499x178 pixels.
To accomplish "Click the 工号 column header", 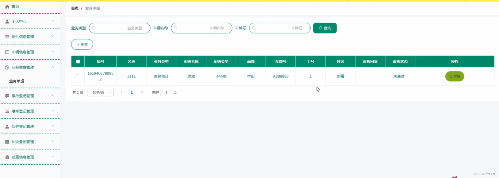I will point(310,62).
